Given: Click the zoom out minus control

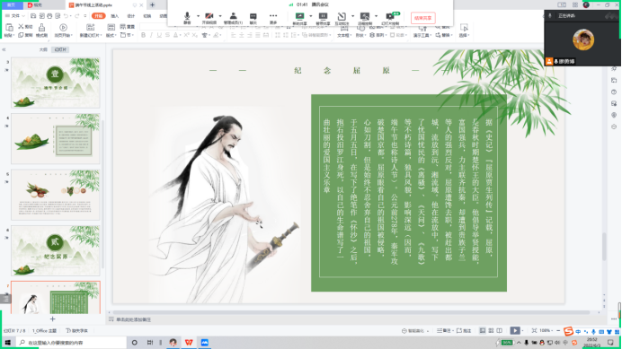Looking at the screenshot, I should (x=558, y=330).
